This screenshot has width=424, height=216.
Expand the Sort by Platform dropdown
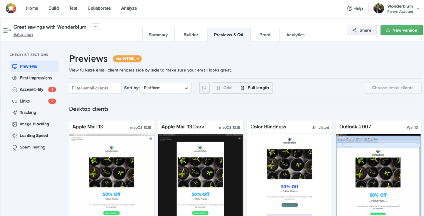click(x=166, y=88)
